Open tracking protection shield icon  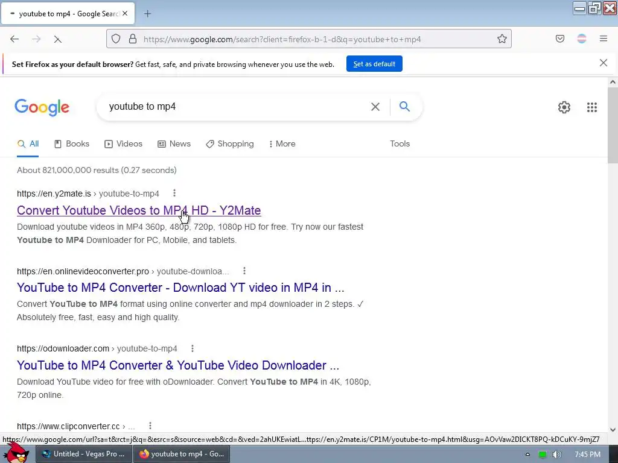pos(115,39)
